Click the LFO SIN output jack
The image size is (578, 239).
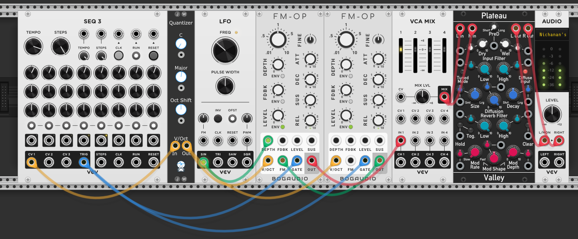click(x=203, y=162)
